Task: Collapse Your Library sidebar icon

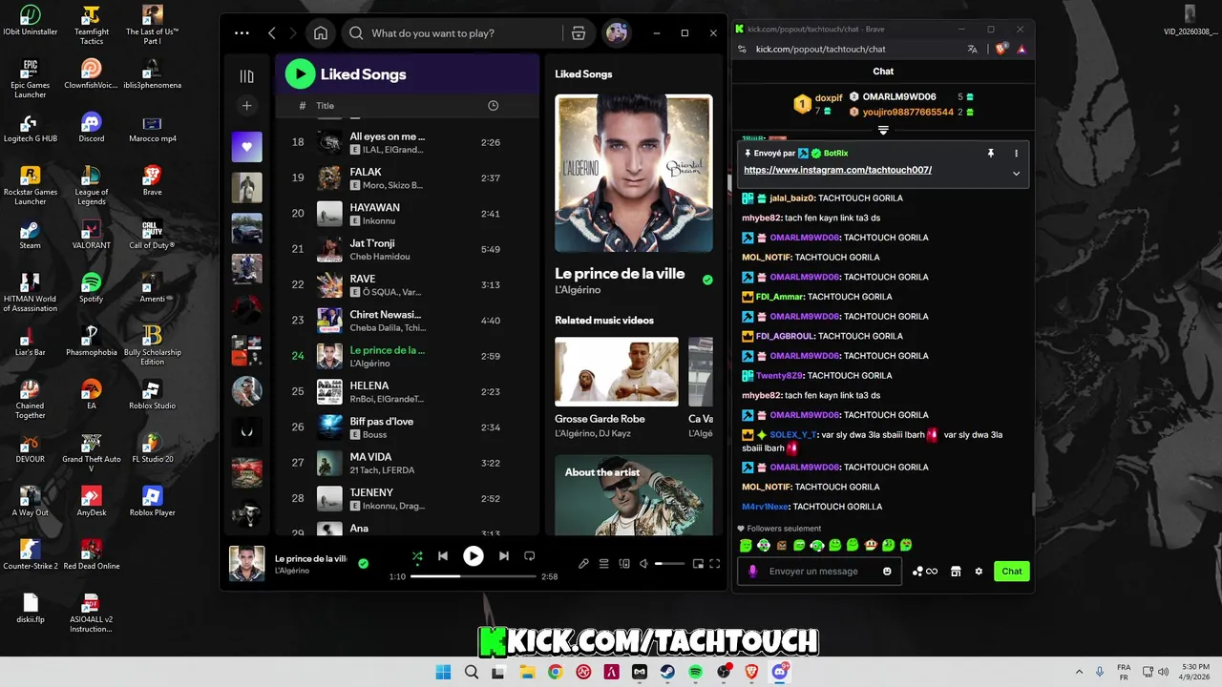Action: (x=246, y=76)
